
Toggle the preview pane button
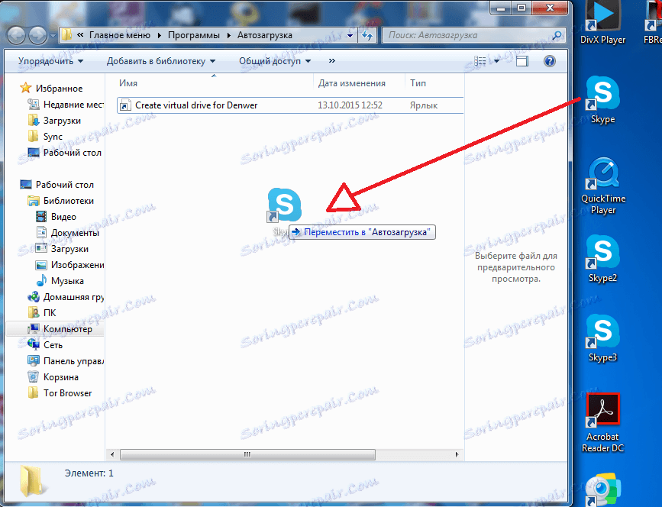pos(522,61)
